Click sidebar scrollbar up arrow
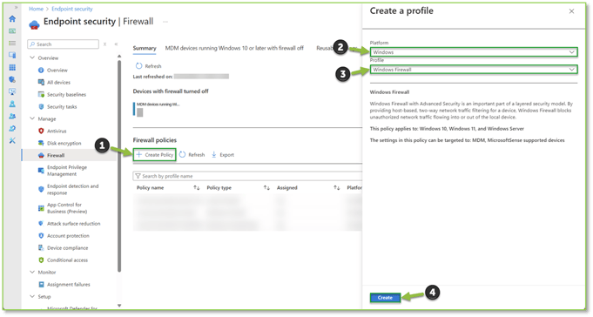Screen dimensions: 593x317 click(119, 56)
